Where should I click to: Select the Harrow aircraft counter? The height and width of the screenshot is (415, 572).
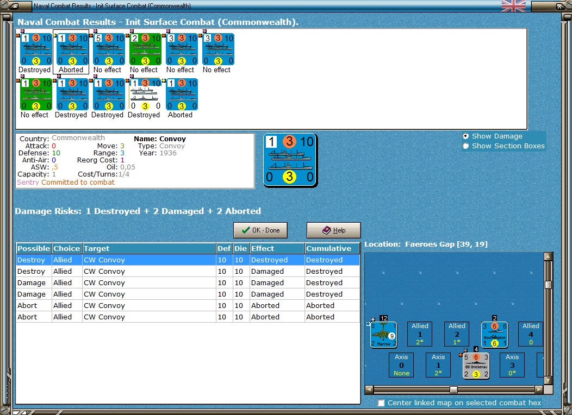tap(383, 335)
